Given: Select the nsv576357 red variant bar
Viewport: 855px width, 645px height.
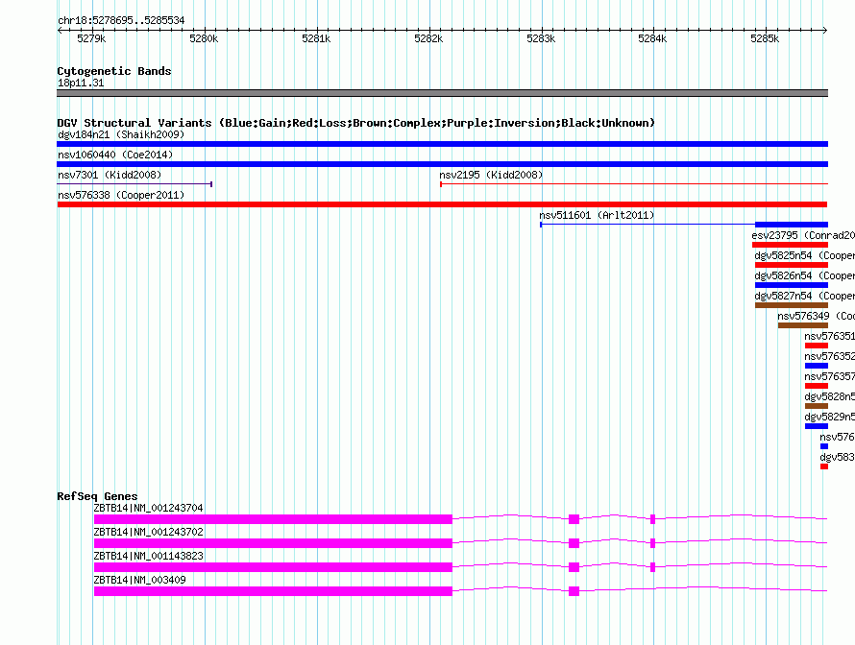Looking at the screenshot, I should [817, 386].
